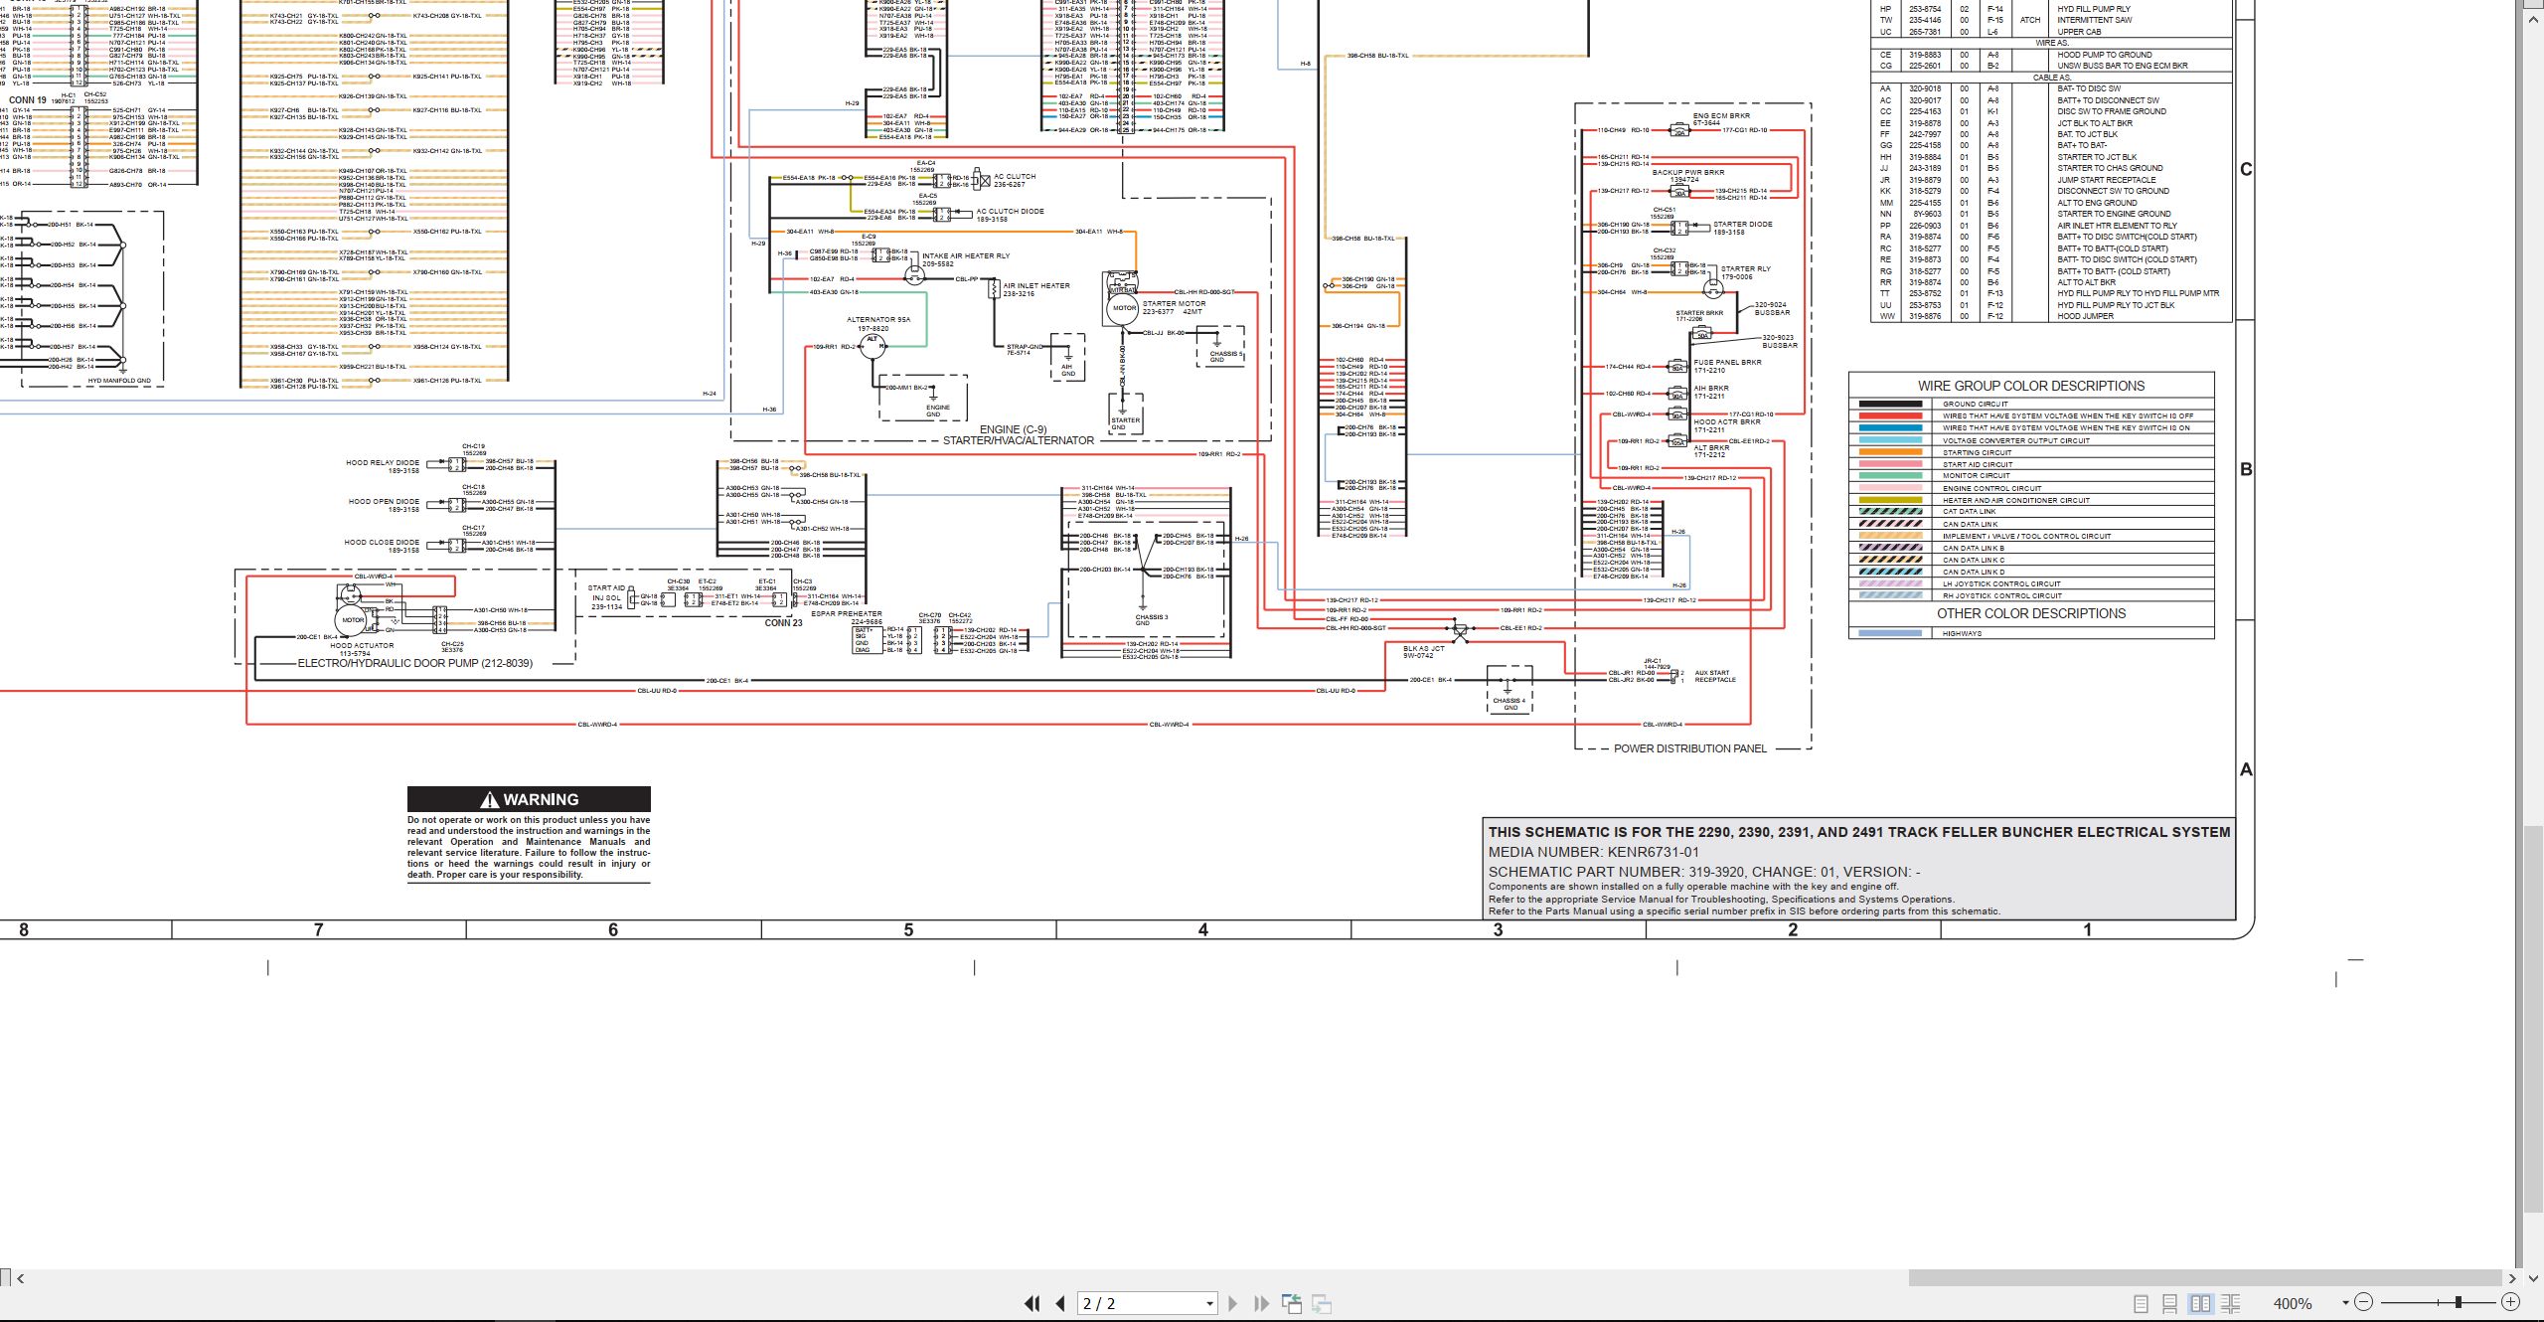
Task: Switch to single page layout
Action: click(2141, 1303)
